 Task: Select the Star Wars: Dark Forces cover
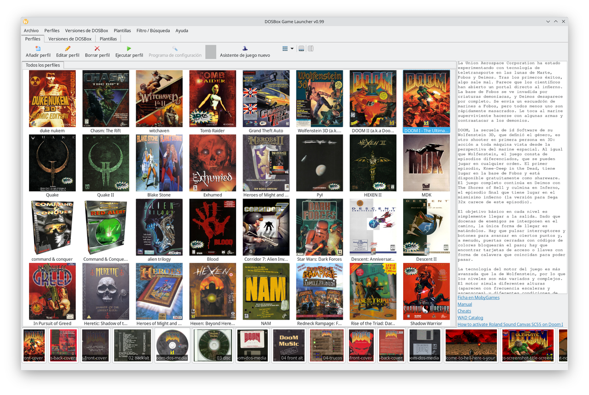click(319, 227)
